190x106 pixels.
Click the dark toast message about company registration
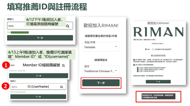pyautogui.click(x=158, y=96)
